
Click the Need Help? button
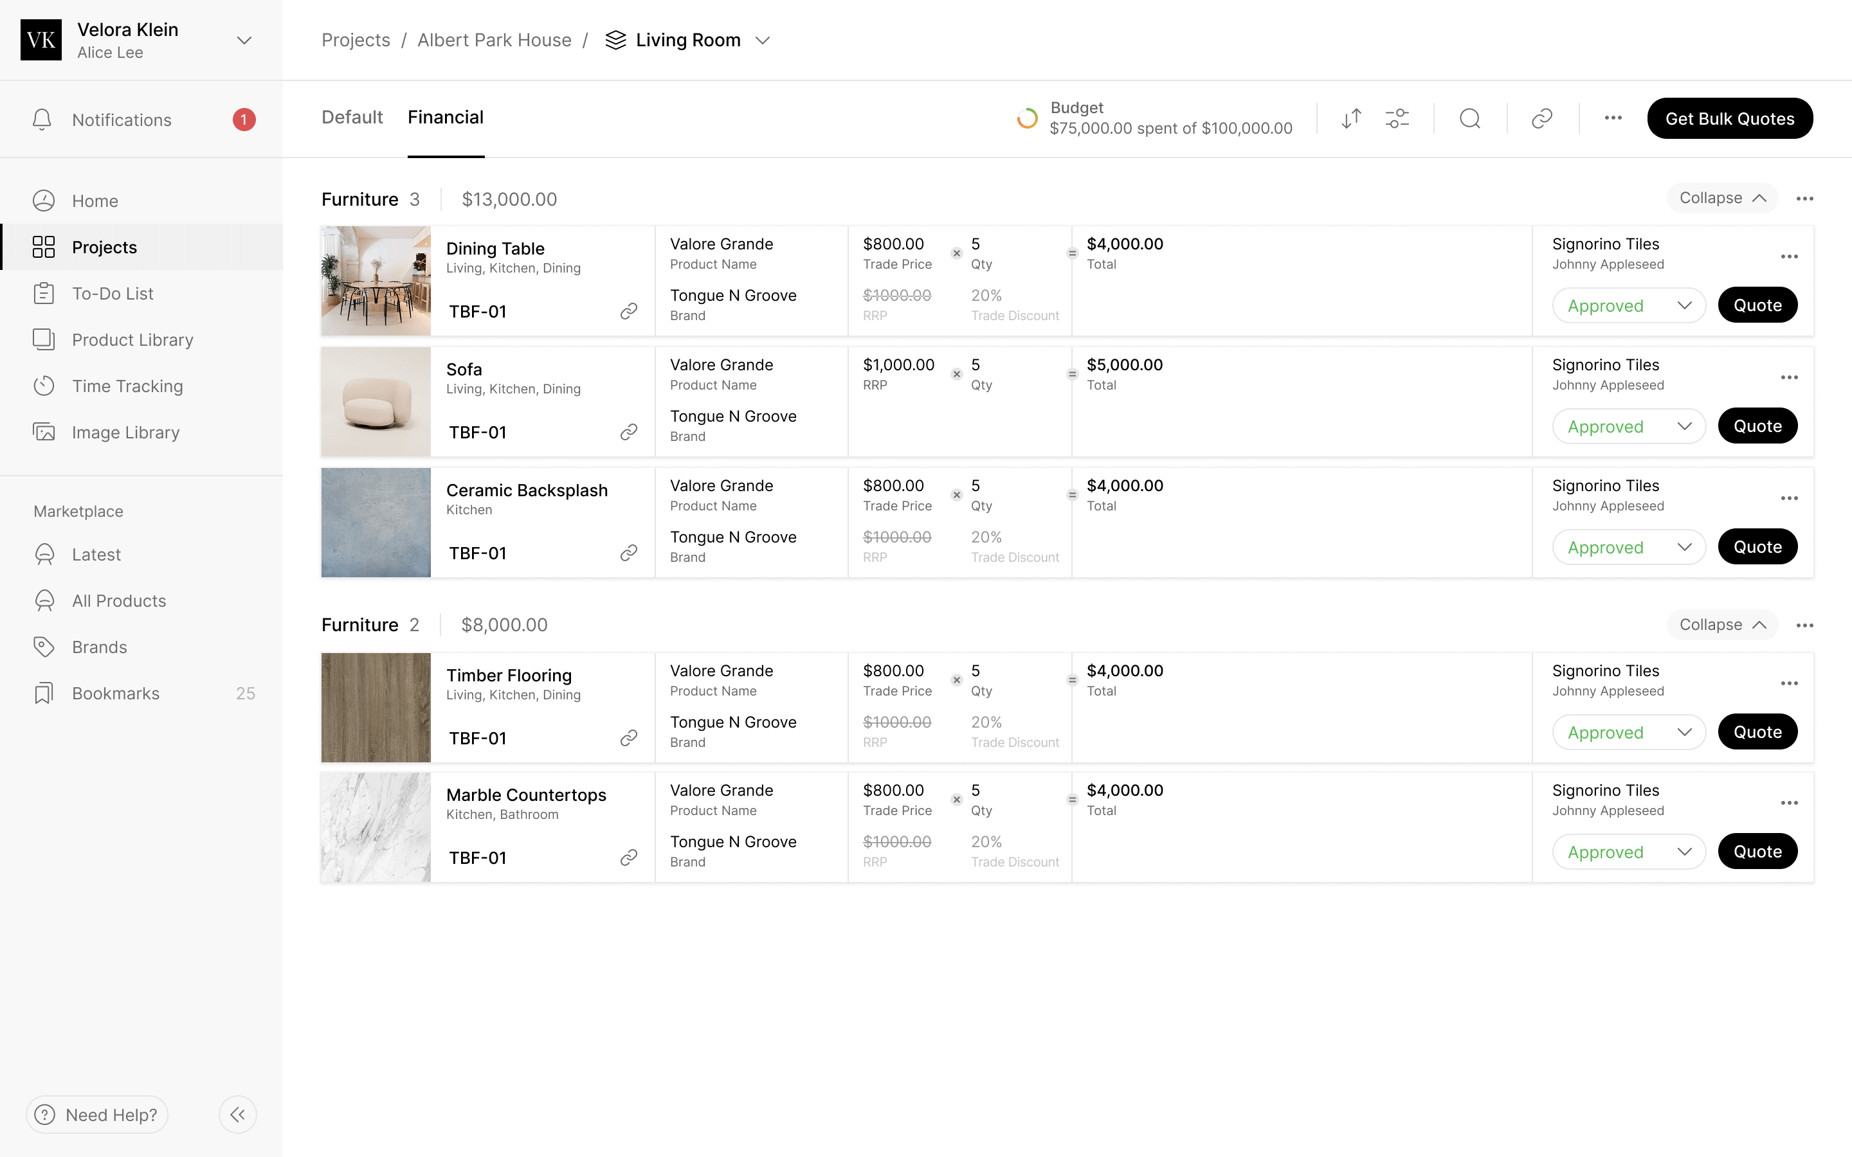[x=97, y=1115]
